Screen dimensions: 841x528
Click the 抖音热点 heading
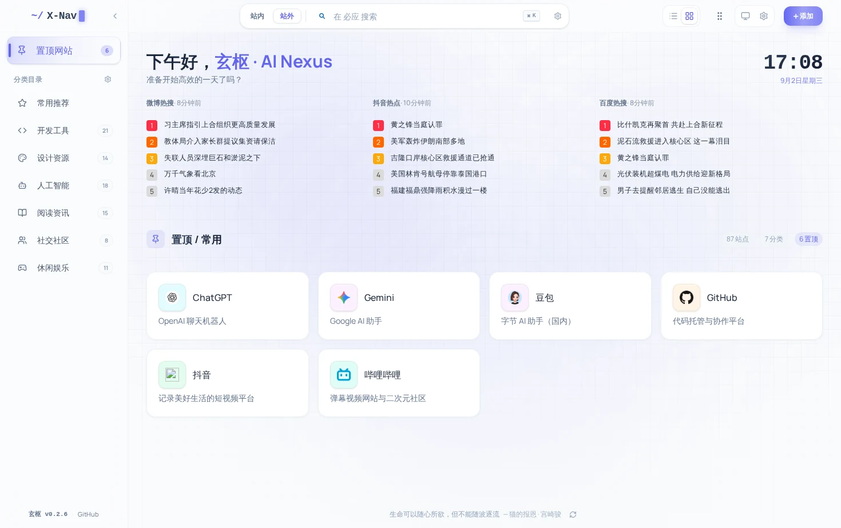click(386, 103)
